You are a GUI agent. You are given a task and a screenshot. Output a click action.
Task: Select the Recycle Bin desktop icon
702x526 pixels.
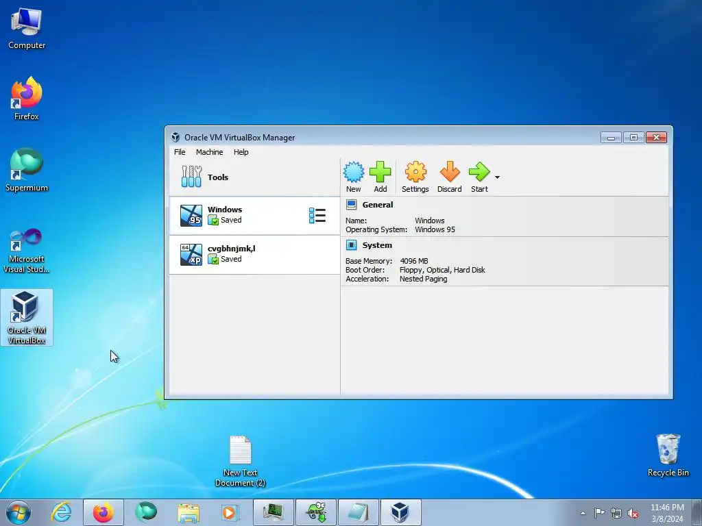tap(668, 455)
